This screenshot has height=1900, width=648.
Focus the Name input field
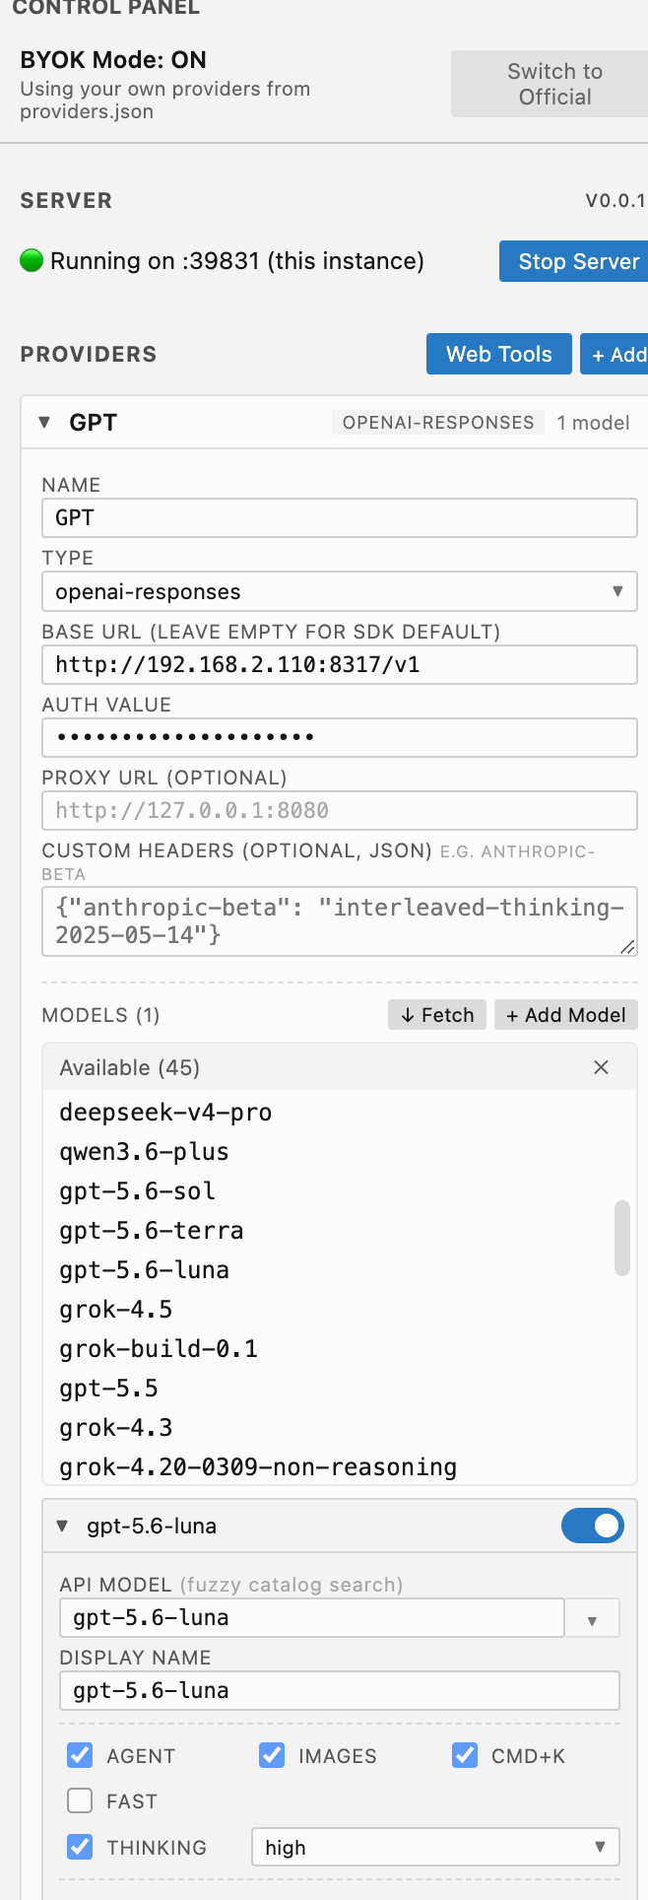(340, 518)
